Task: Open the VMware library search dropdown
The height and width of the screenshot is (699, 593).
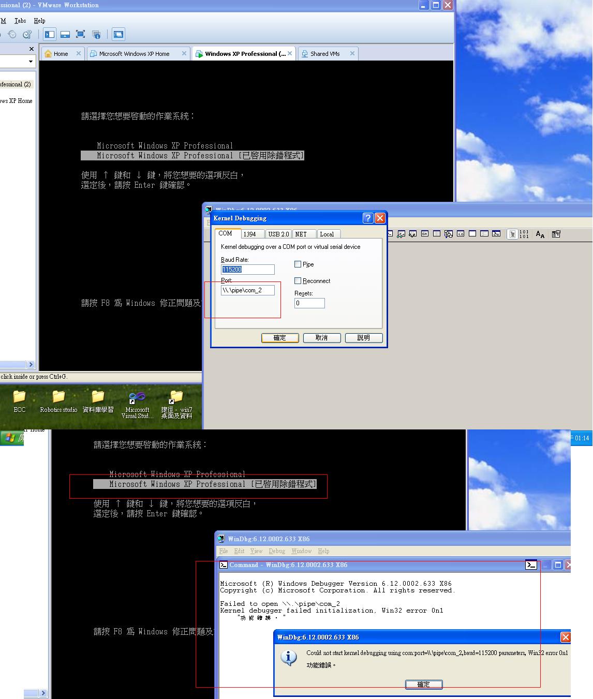Action: tap(31, 62)
